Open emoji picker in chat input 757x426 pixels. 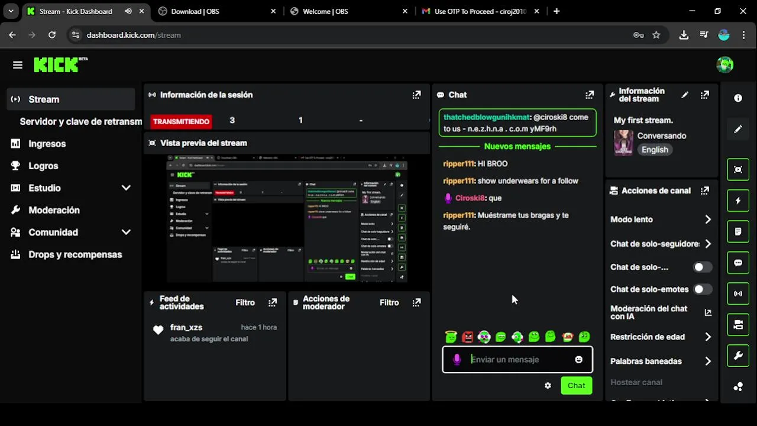(x=578, y=359)
